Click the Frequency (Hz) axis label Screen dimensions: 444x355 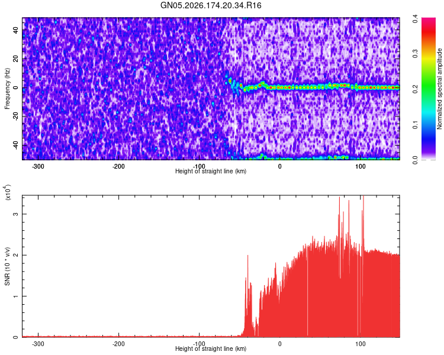click(7, 89)
